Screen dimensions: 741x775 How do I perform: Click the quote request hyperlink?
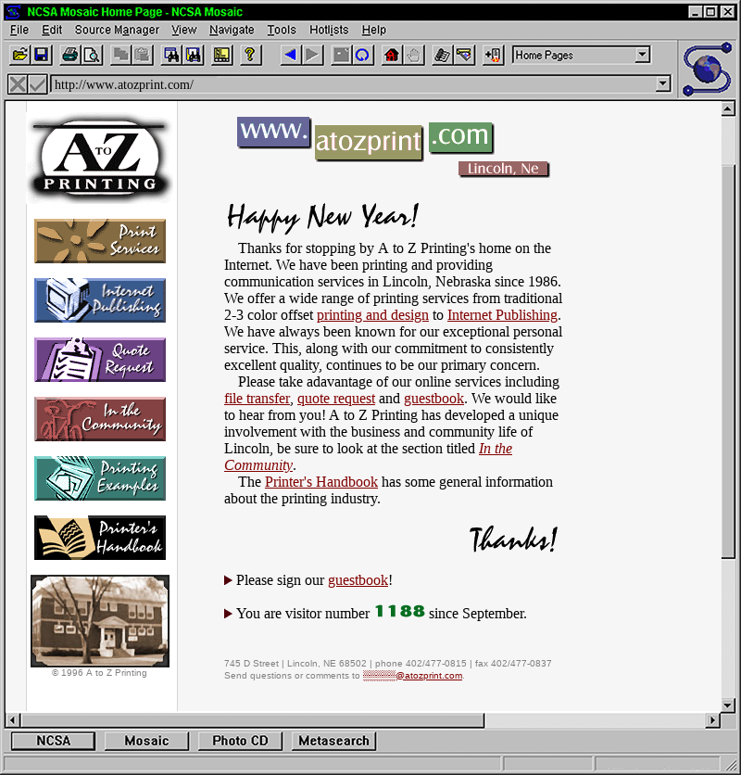[x=335, y=399]
